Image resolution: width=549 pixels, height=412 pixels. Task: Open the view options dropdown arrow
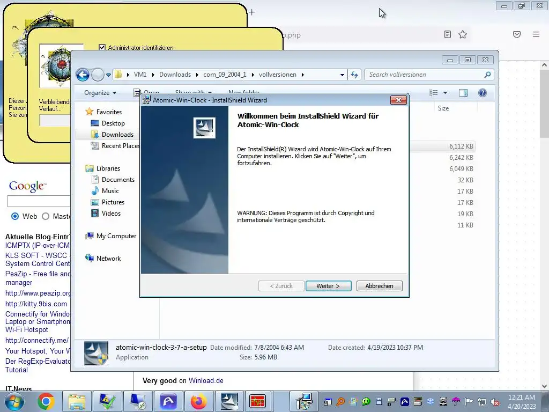click(x=446, y=93)
